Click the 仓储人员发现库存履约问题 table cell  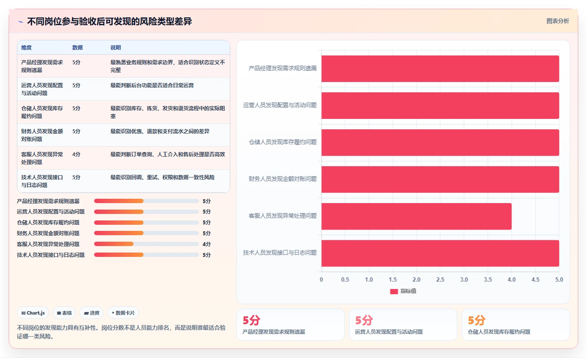tap(42, 112)
